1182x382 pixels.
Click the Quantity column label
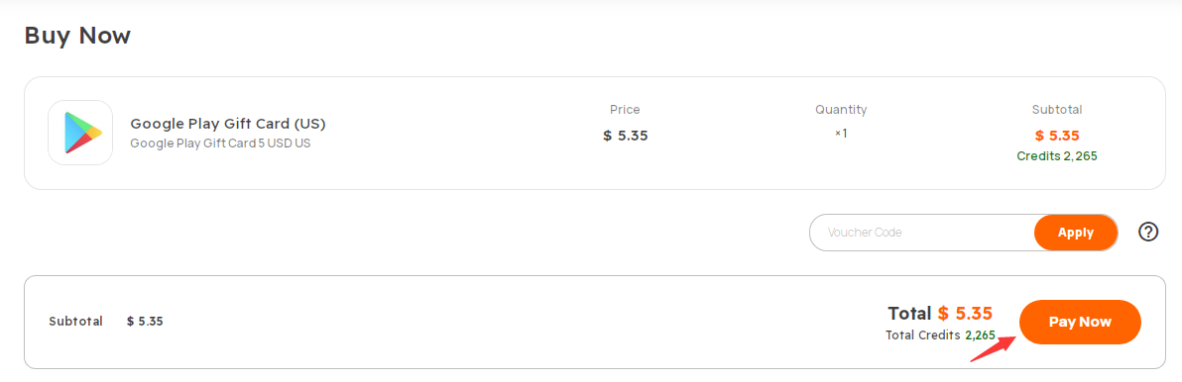841,110
